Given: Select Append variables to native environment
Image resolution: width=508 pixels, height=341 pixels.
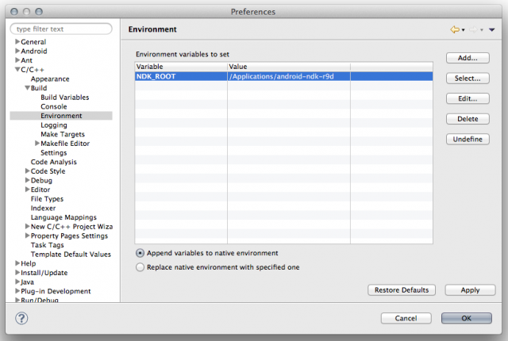Looking at the screenshot, I should [140, 253].
